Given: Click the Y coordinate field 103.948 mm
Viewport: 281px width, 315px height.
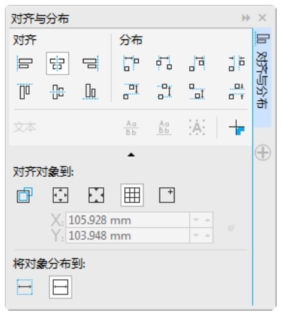Looking at the screenshot, I should point(128,236).
